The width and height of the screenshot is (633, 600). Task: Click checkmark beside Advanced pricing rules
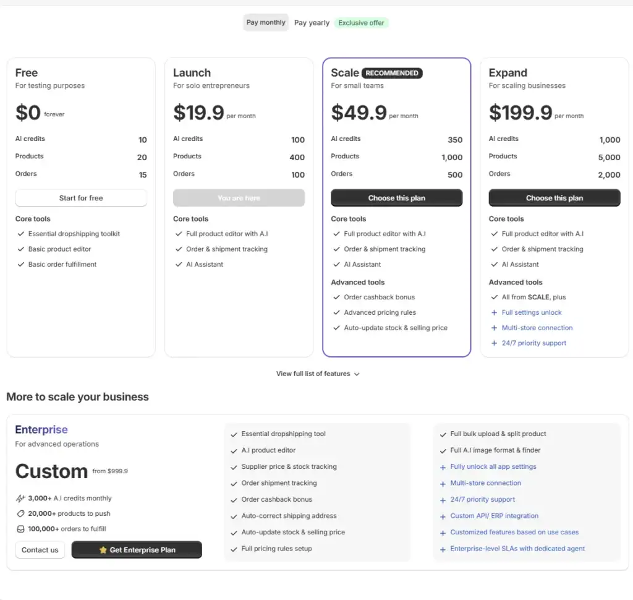336,312
